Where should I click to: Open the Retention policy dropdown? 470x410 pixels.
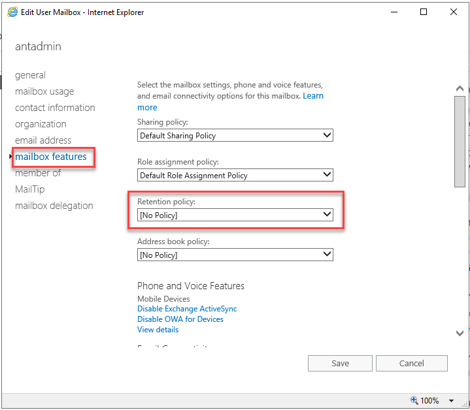(235, 215)
